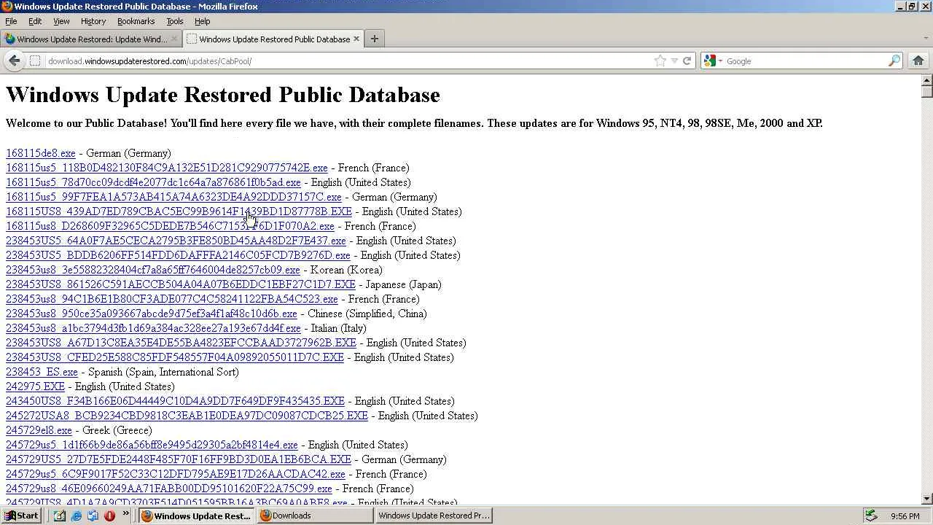Image resolution: width=933 pixels, height=525 pixels.
Task: Click the 9:56 PM taskbar clock
Action: (905, 516)
